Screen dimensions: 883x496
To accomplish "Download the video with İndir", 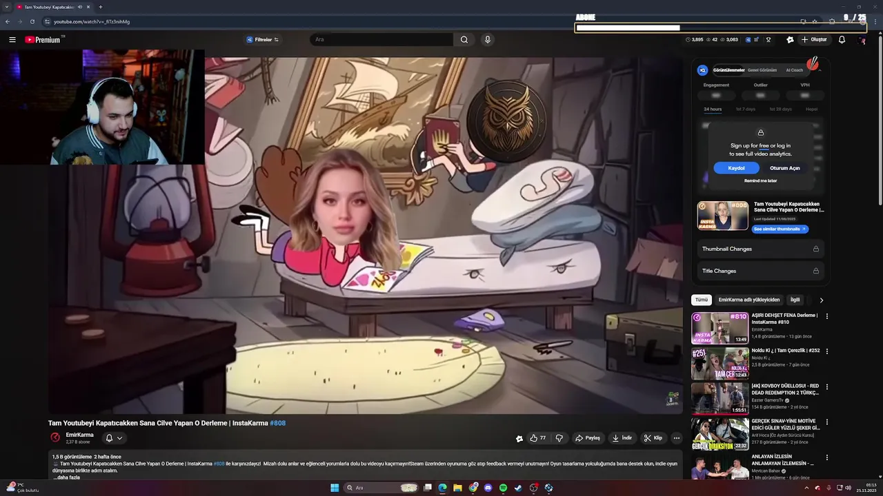I will coord(622,438).
